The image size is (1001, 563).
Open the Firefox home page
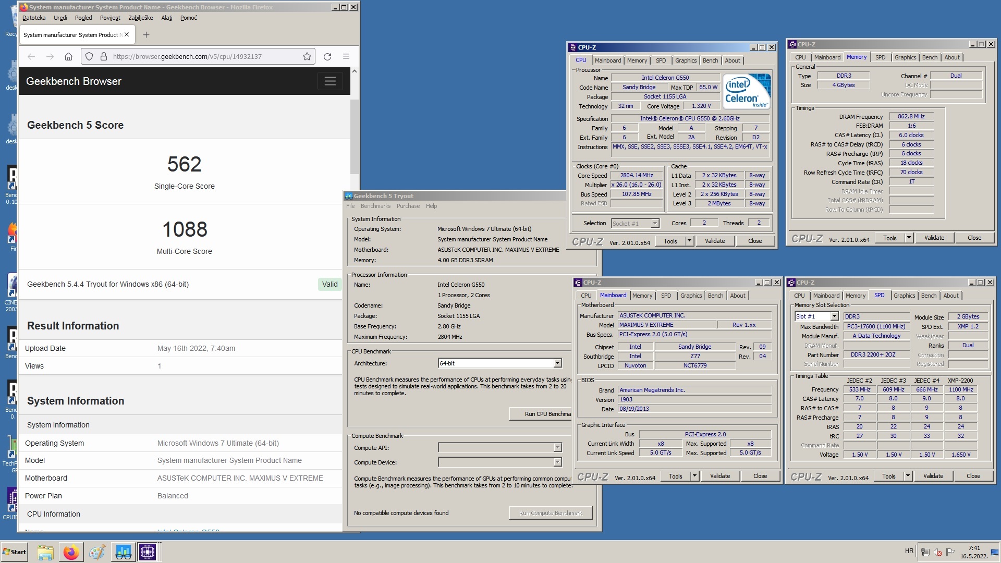[x=68, y=56]
